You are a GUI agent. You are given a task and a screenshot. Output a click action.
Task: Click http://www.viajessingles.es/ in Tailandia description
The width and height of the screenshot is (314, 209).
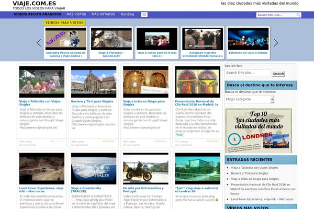click(x=38, y=127)
